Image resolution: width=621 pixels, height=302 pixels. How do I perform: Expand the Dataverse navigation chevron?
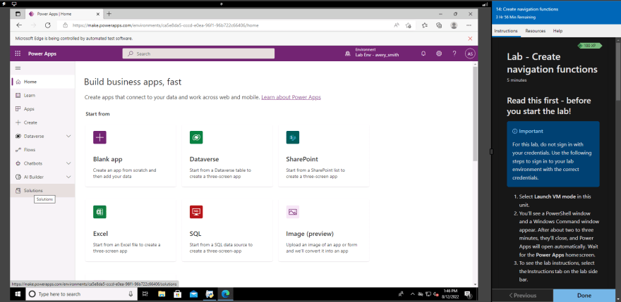pos(68,136)
